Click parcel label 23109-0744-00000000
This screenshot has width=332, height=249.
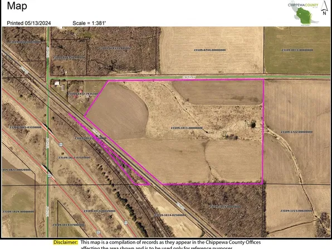click(210, 50)
